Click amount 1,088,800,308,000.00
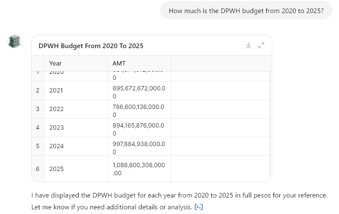Viewport: 339px width, 214px height. point(139,169)
